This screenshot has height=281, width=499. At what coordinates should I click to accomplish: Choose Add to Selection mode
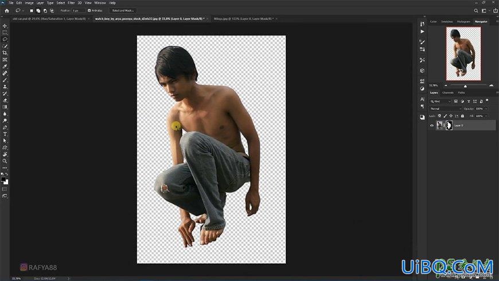point(38,10)
